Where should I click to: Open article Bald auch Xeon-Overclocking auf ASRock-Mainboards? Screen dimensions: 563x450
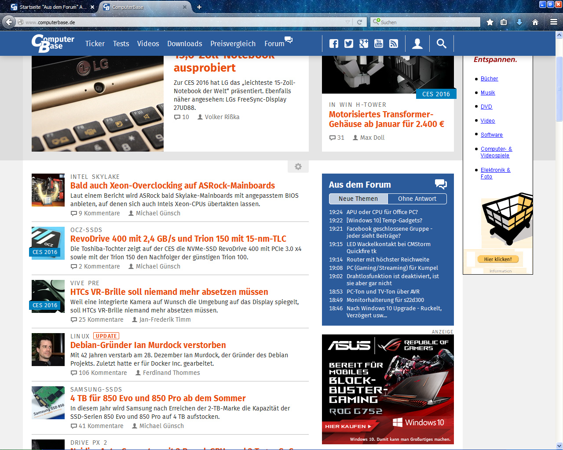point(172,185)
